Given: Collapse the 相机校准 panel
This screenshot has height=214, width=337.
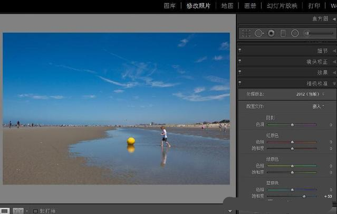Looking at the screenshot, I should tap(334, 83).
